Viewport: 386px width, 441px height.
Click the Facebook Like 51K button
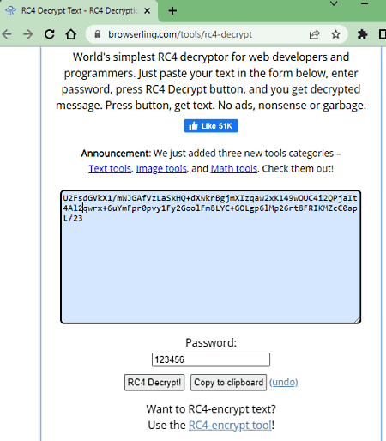point(211,126)
